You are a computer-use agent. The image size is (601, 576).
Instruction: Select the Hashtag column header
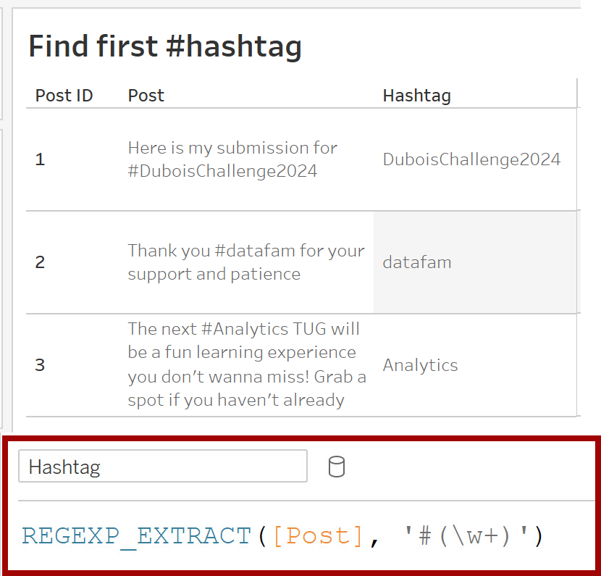[416, 96]
